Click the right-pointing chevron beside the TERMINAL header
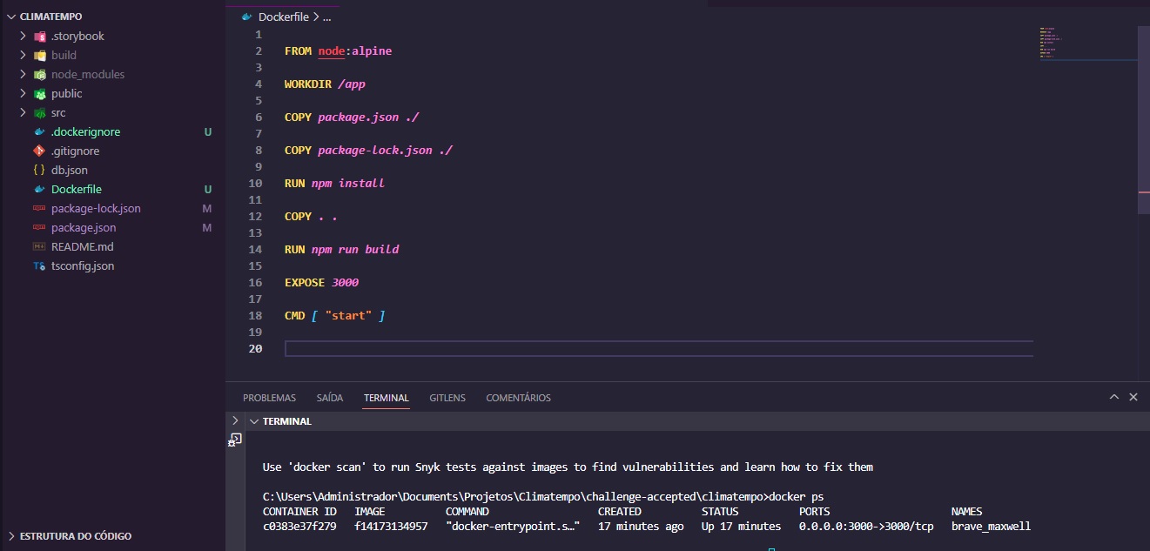 coord(235,420)
